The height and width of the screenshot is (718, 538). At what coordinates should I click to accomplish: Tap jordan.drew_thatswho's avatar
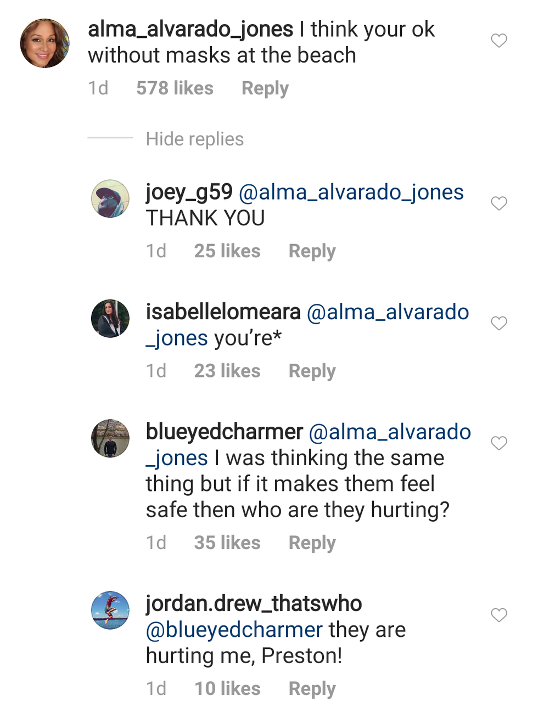click(x=110, y=610)
